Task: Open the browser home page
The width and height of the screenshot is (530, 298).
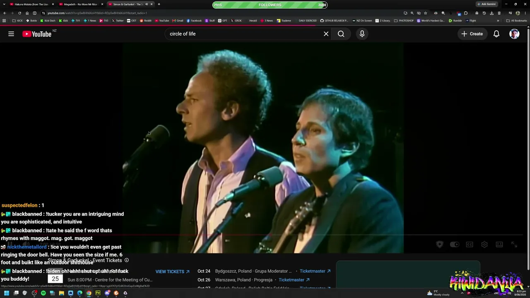Action: pyautogui.click(x=27, y=13)
